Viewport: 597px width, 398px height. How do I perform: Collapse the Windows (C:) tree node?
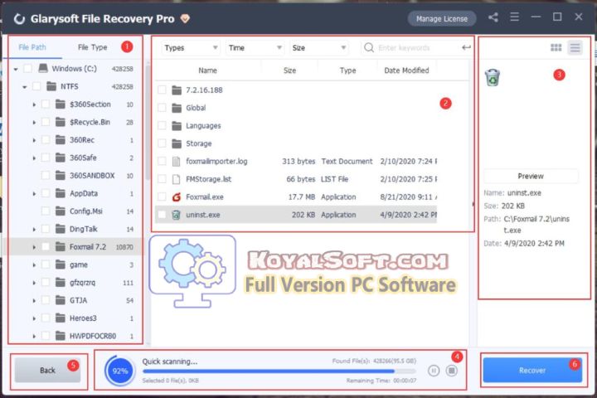tap(16, 69)
